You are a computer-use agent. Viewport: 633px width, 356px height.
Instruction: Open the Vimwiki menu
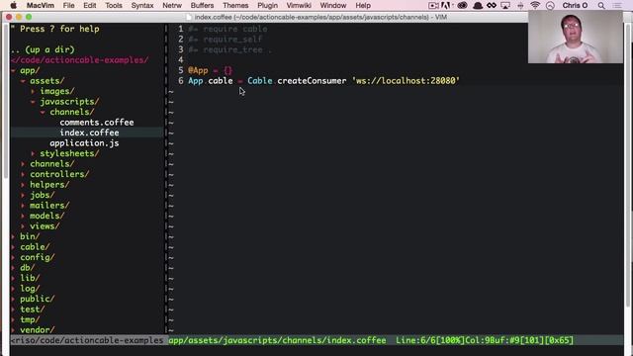pyautogui.click(x=299, y=5)
